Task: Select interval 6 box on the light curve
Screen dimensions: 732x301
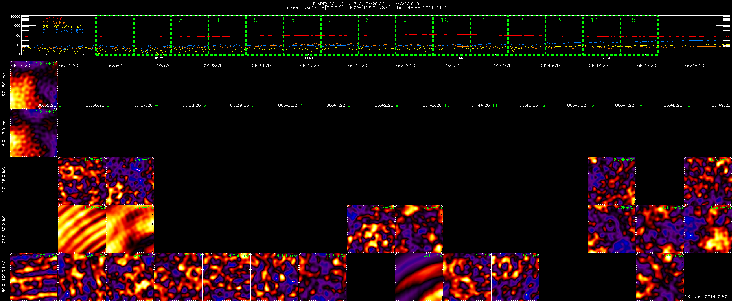Action: pyautogui.click(x=302, y=35)
